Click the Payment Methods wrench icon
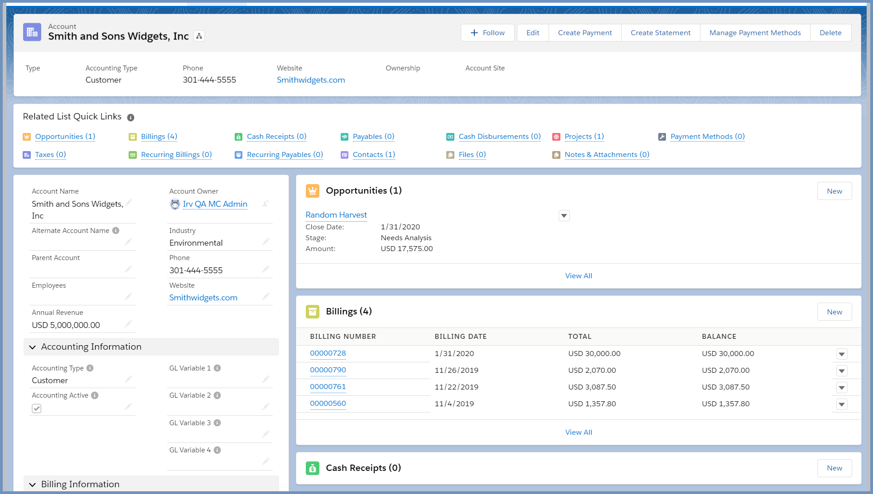873x494 pixels. click(662, 137)
